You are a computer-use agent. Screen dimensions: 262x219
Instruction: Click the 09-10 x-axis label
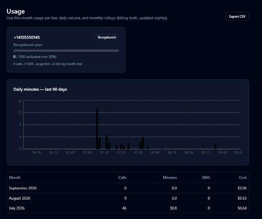238,152
